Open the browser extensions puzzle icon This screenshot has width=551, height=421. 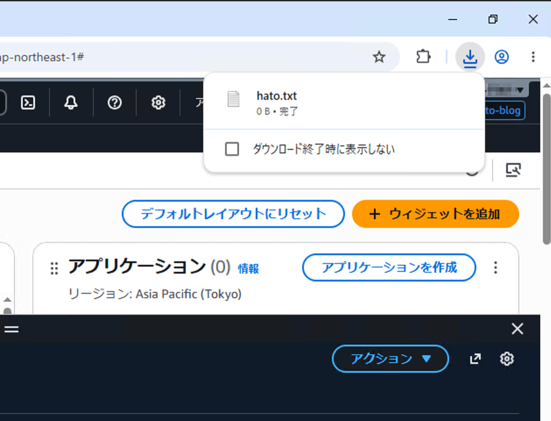point(423,57)
